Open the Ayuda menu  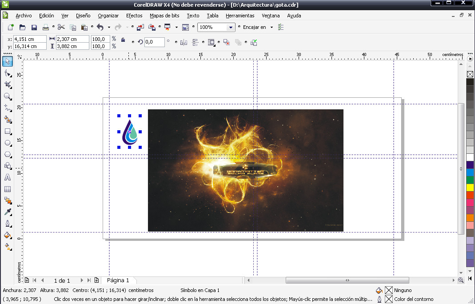294,16
